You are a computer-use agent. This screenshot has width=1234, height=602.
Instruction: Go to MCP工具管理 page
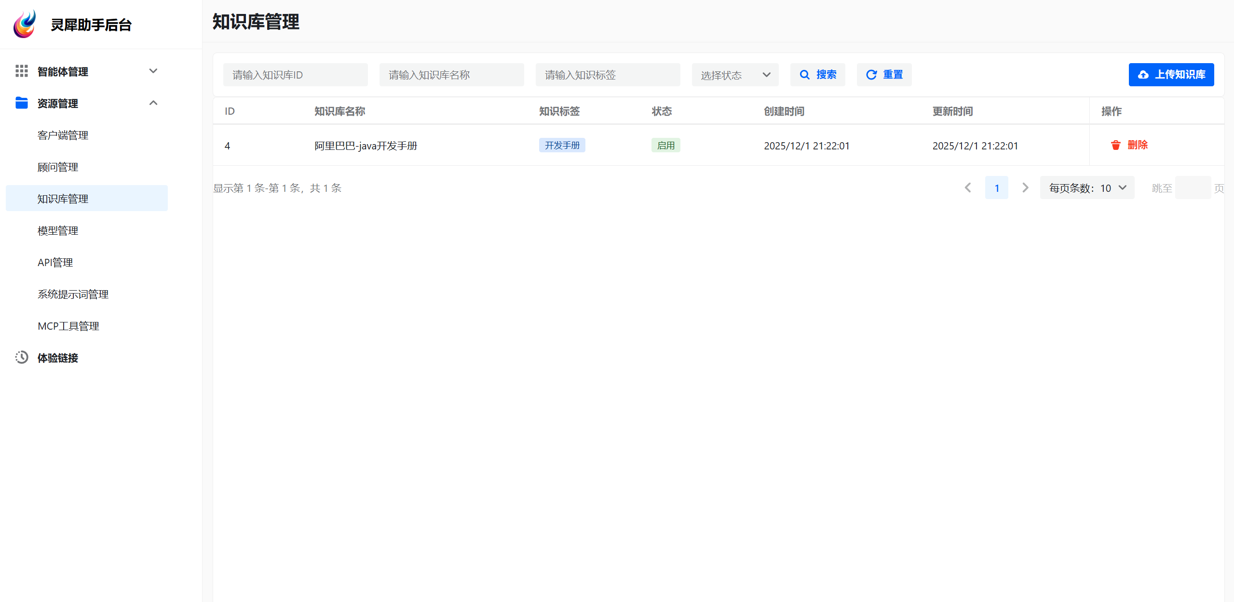coord(68,326)
